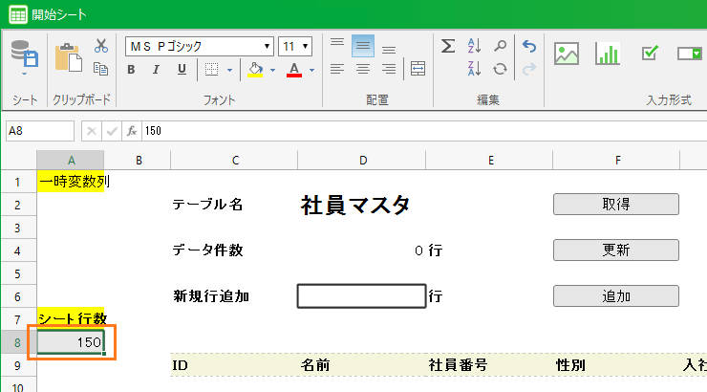Click the cell borders icon
The height and width of the screenshot is (392, 707).
coord(211,70)
